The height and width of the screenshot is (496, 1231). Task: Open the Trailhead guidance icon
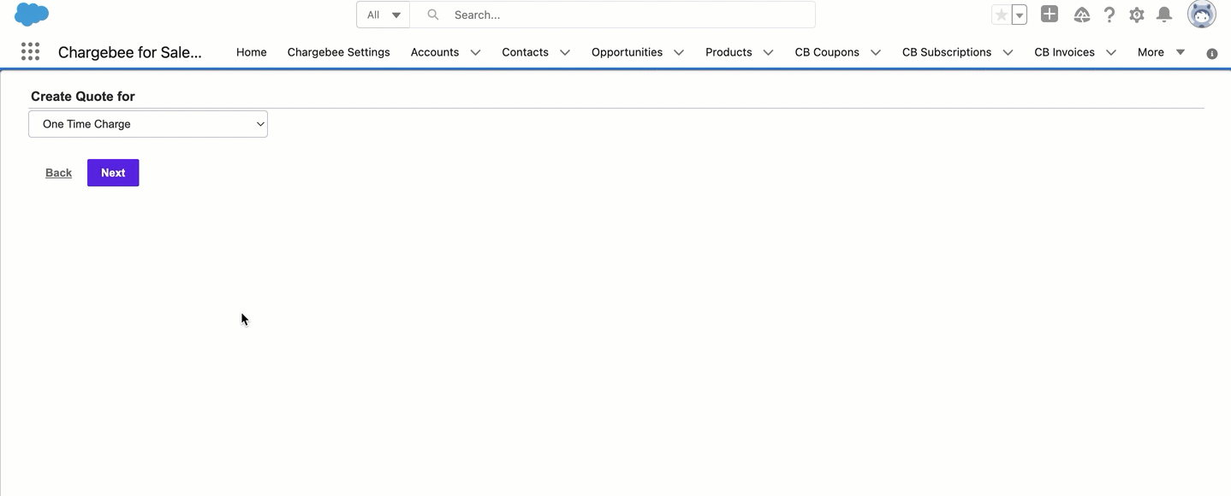1081,15
